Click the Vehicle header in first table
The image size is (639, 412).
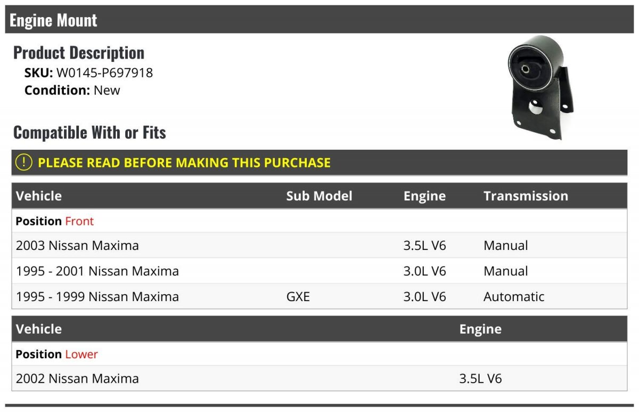(x=39, y=196)
